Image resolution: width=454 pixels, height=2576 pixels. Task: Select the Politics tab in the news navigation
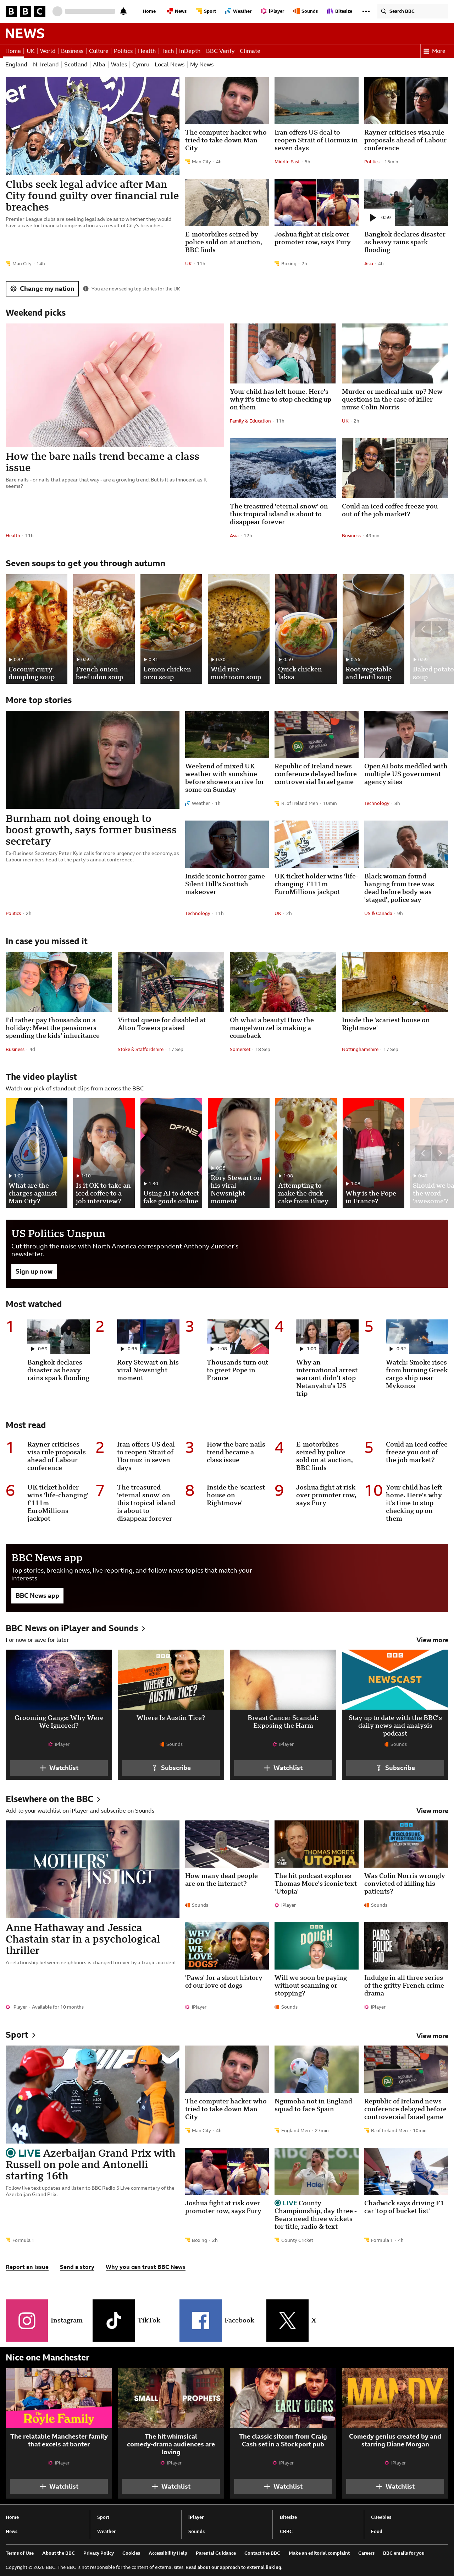point(123,51)
